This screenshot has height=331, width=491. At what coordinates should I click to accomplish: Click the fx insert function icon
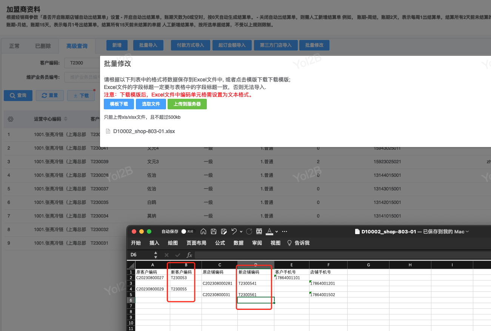[189, 255]
